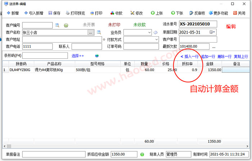Click the 收款 (Receive payment) toolbar button
The image size is (252, 161).
pyautogui.click(x=116, y=13)
